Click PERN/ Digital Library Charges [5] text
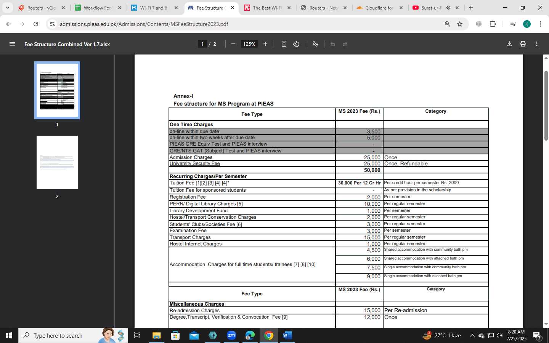This screenshot has width=549, height=343. (206, 204)
